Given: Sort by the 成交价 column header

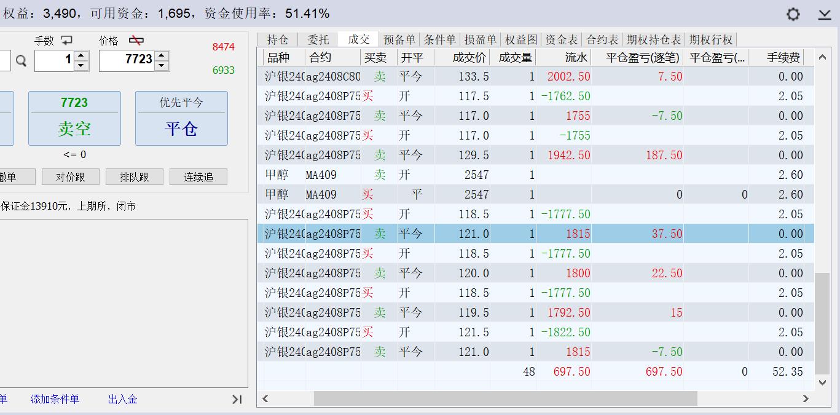Looking at the screenshot, I should point(461,57).
